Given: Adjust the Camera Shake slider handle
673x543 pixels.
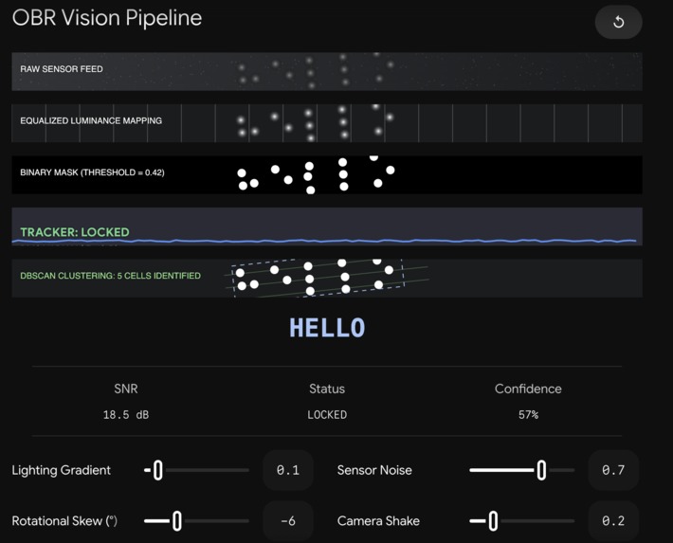Looking at the screenshot, I should pyautogui.click(x=493, y=521).
